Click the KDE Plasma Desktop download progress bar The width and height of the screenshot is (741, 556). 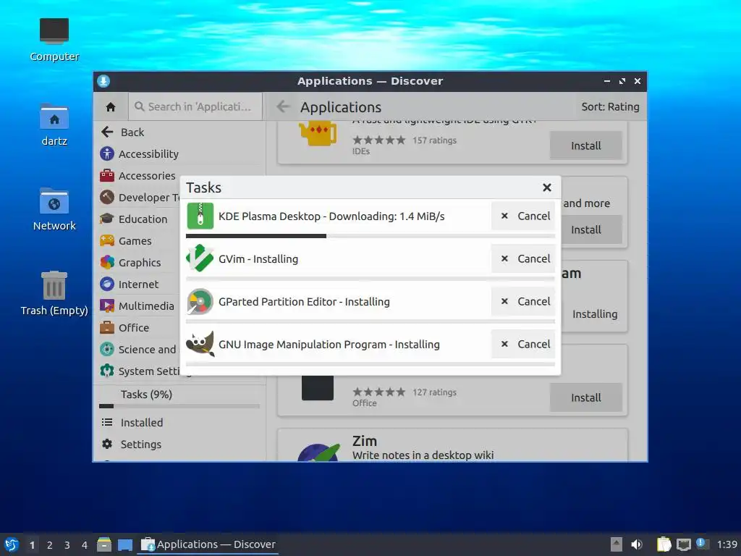pos(370,236)
